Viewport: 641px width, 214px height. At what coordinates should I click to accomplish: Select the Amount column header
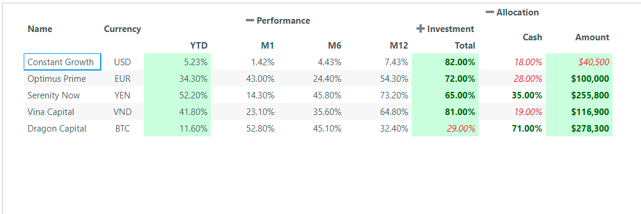point(592,37)
